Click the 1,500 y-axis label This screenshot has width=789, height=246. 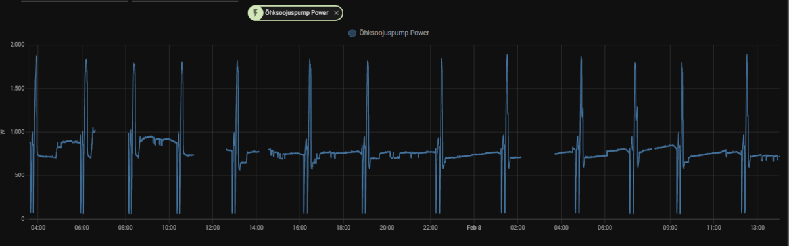[x=17, y=88]
